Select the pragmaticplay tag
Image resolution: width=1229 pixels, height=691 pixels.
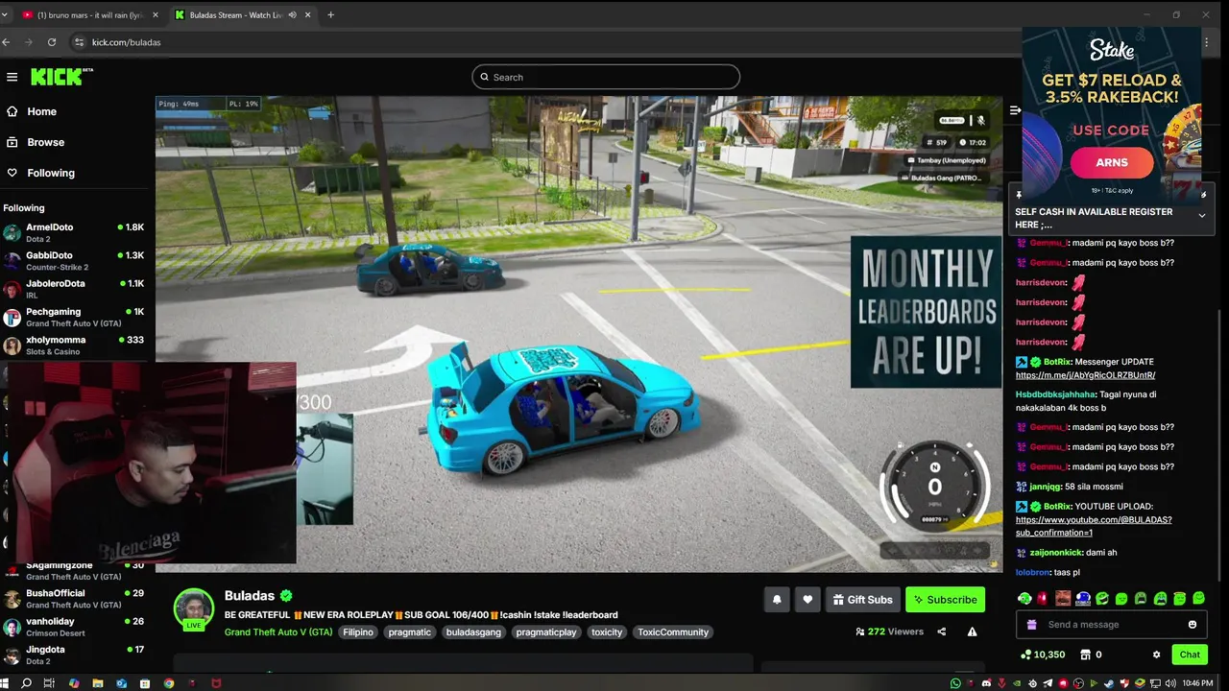546,632
